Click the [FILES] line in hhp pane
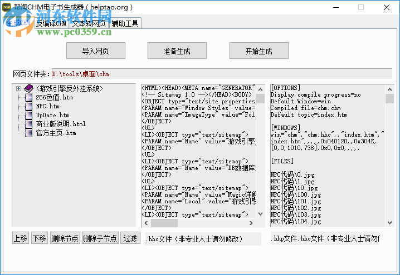 coord(282,161)
